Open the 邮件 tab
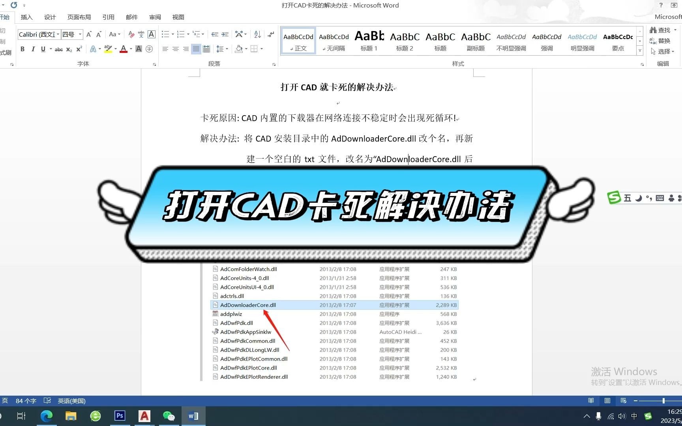 (132, 17)
